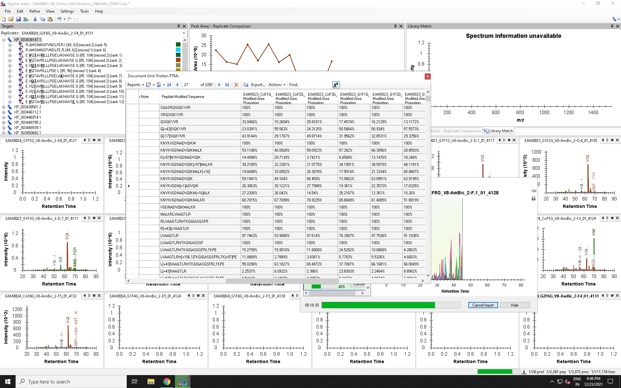The width and height of the screenshot is (621, 388).
Task: Switch to the Library Match tab
Action: click(500, 131)
